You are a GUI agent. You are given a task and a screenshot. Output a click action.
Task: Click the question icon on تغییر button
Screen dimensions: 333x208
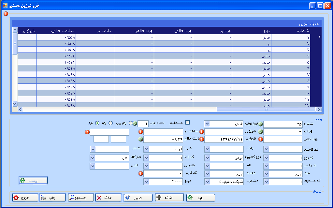(127, 198)
